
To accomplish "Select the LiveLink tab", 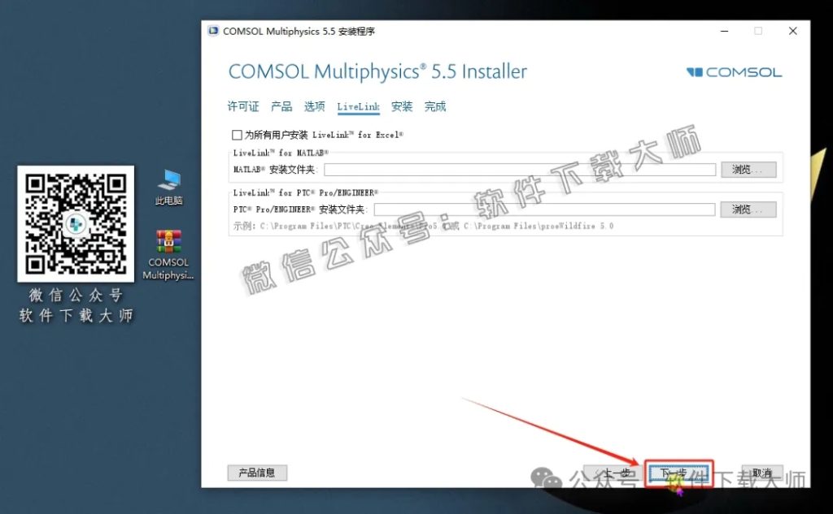I will point(358,106).
